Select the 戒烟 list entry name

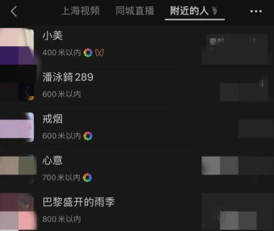click(52, 119)
